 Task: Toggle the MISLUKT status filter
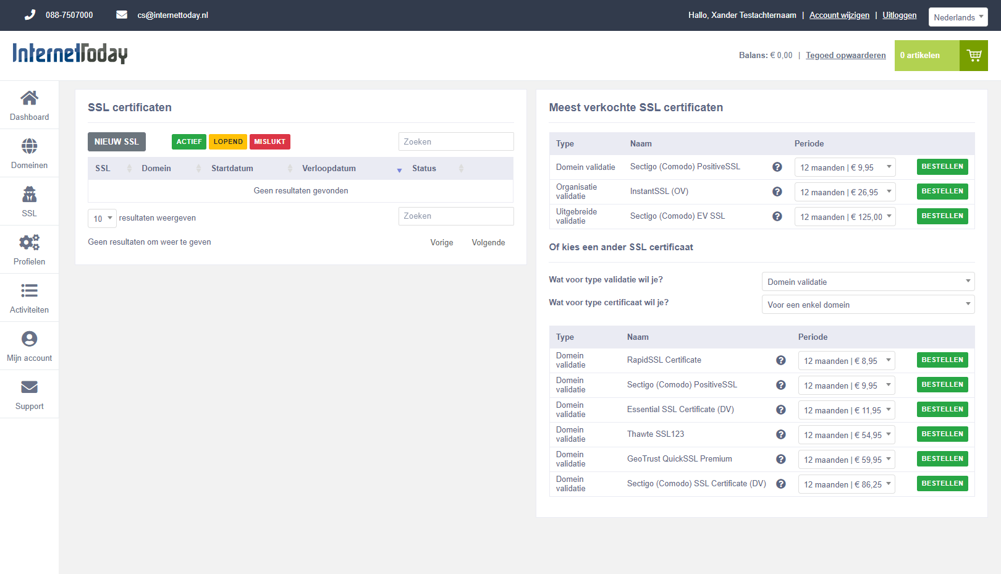point(270,141)
